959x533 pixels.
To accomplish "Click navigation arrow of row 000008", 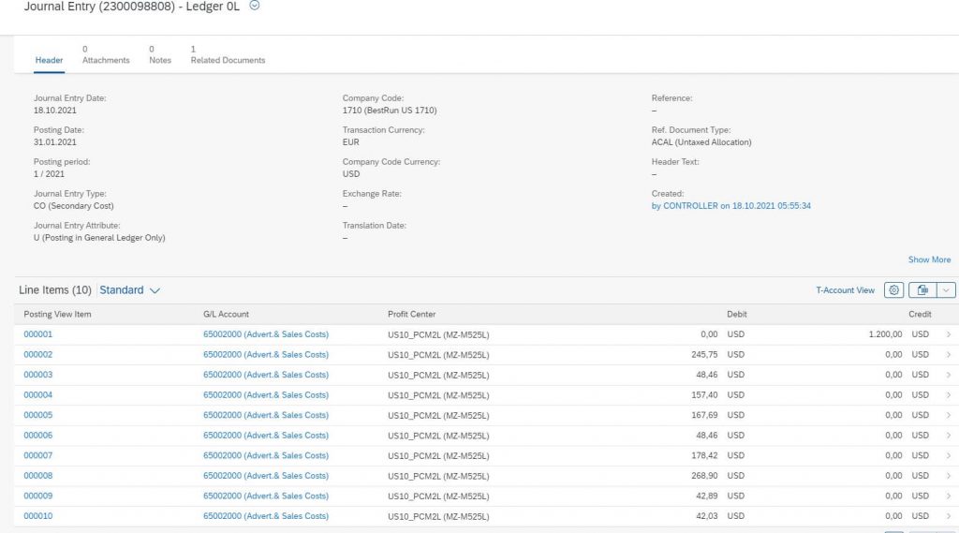I will pyautogui.click(x=949, y=476).
